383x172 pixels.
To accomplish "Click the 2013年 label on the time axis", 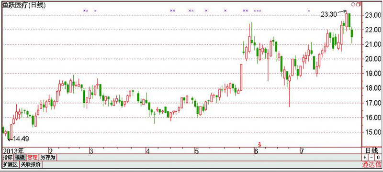I will point(13,150).
